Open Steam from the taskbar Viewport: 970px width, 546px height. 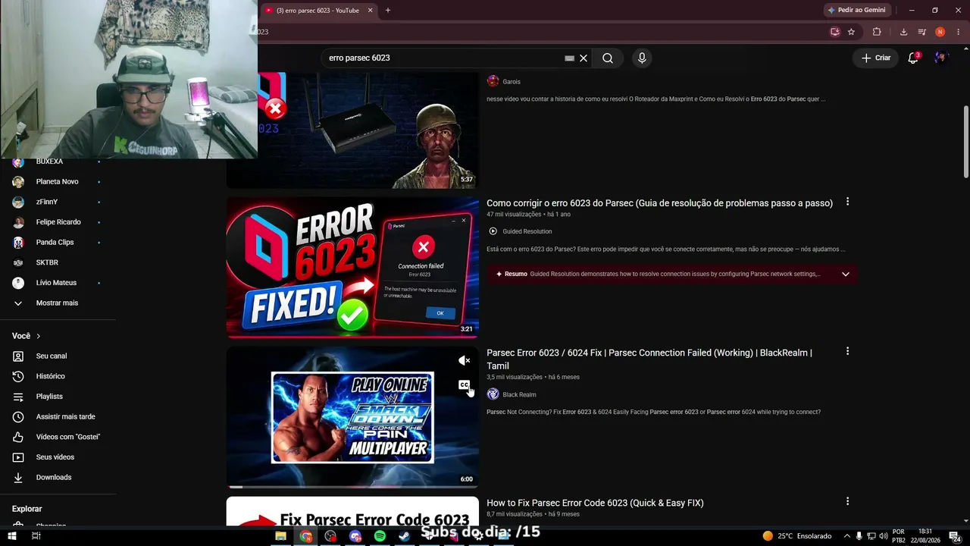click(x=405, y=536)
